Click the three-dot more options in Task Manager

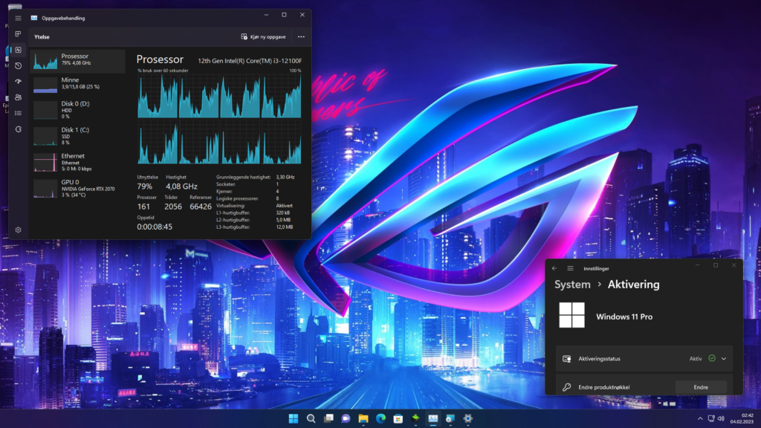coord(301,37)
